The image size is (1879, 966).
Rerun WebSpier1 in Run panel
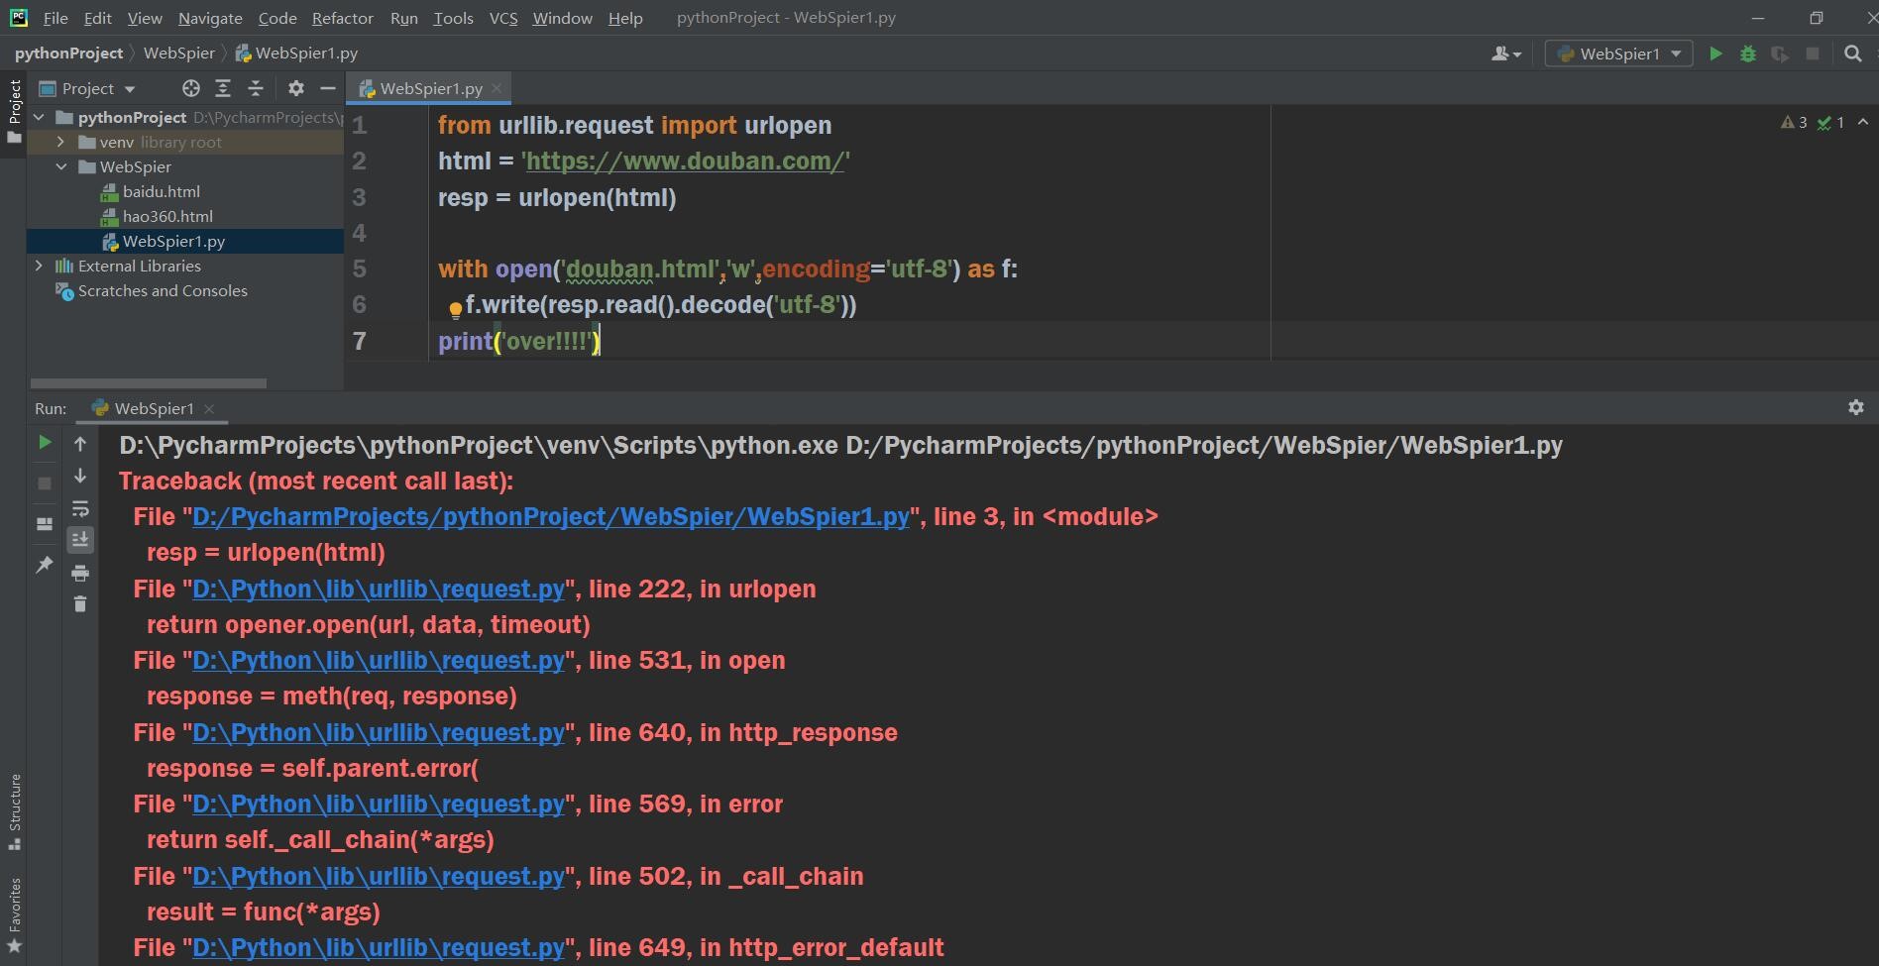point(45,442)
